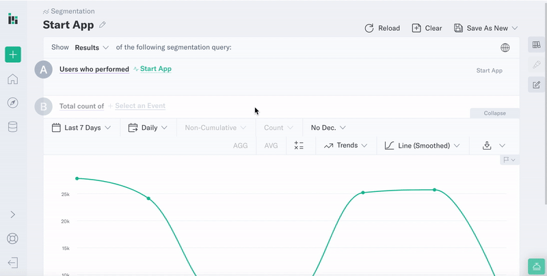The width and height of the screenshot is (547, 276).
Task: Click the Reload button
Action: click(382, 28)
